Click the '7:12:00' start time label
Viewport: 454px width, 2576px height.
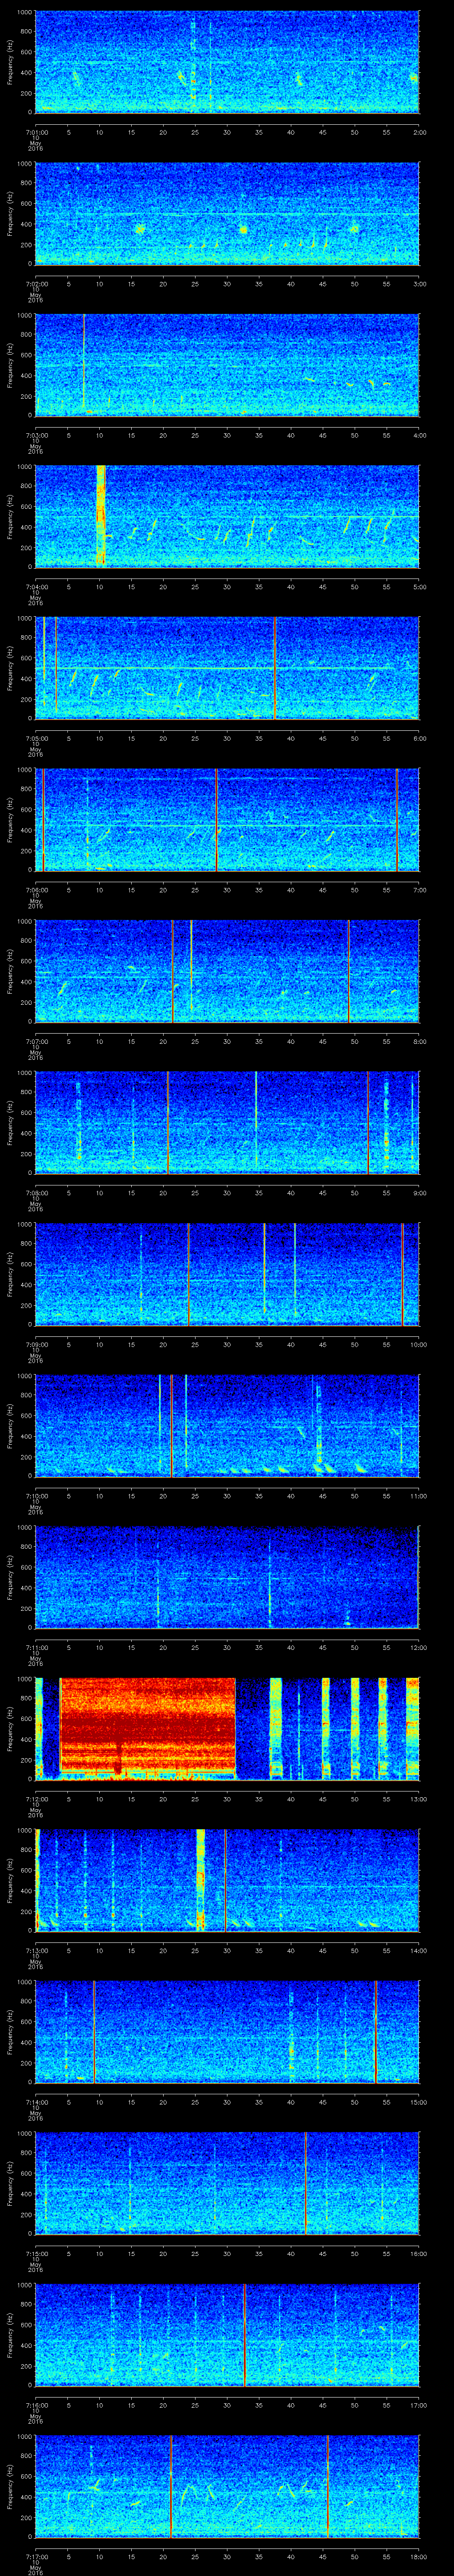pyautogui.click(x=36, y=1799)
